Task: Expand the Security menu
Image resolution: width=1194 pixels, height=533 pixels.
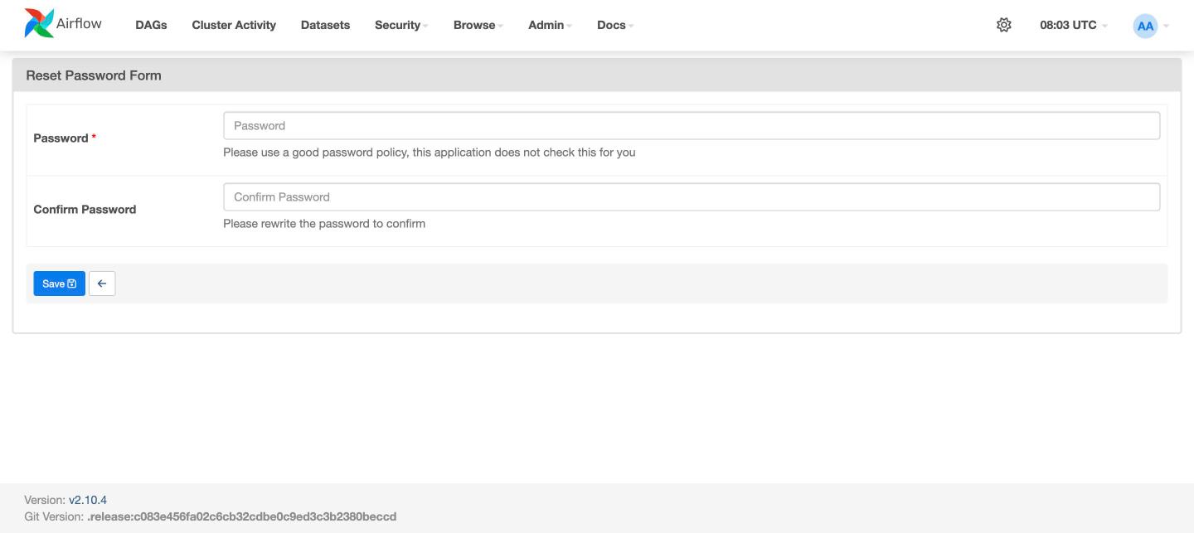Action: (x=401, y=25)
